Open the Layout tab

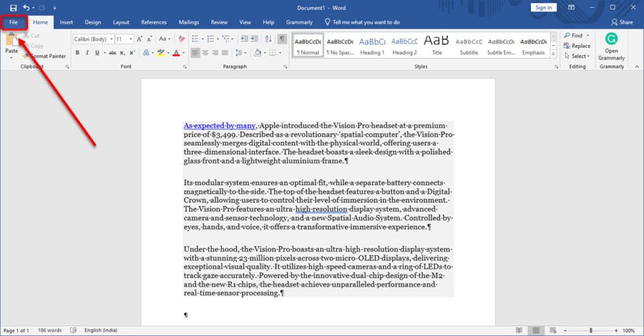click(x=121, y=22)
